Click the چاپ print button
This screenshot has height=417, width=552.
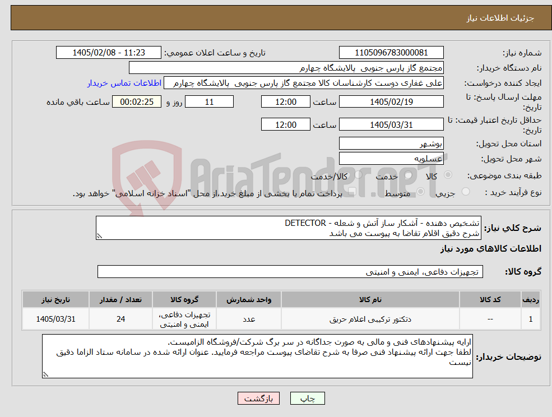coord(307,399)
